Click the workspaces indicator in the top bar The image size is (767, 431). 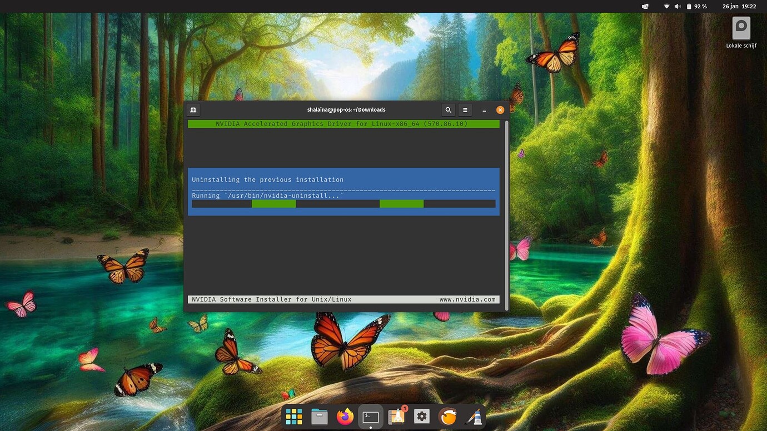pyautogui.click(x=644, y=6)
